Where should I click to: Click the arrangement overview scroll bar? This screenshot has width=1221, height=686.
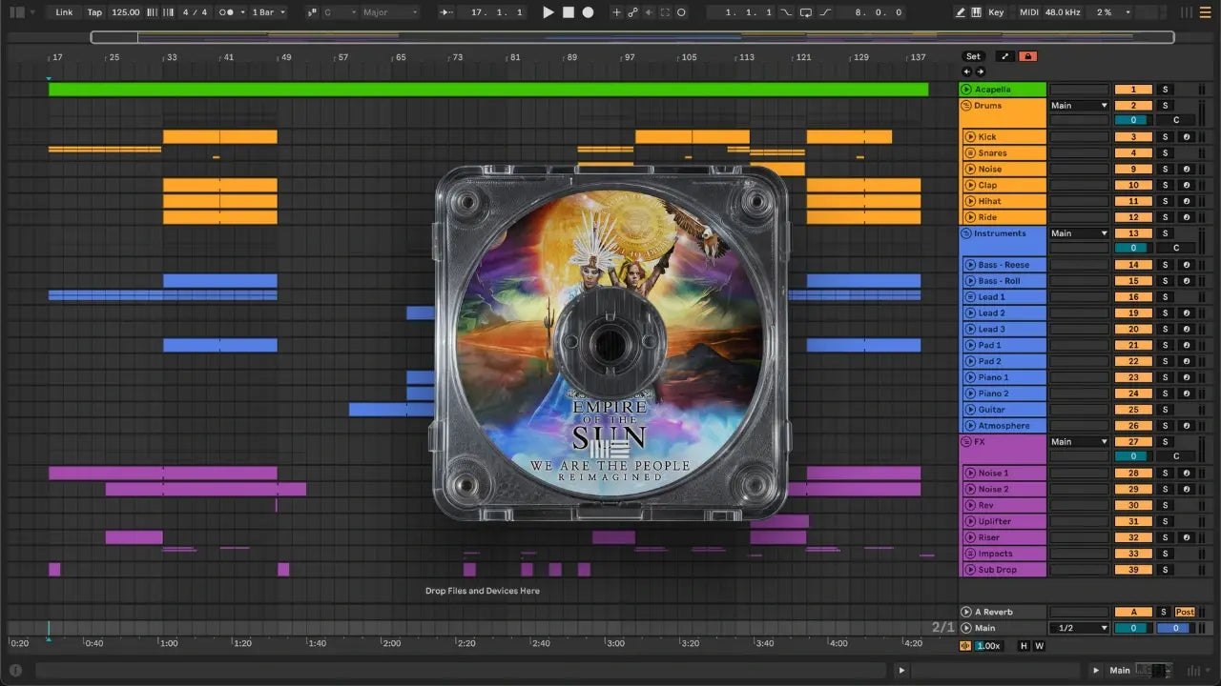pos(632,37)
